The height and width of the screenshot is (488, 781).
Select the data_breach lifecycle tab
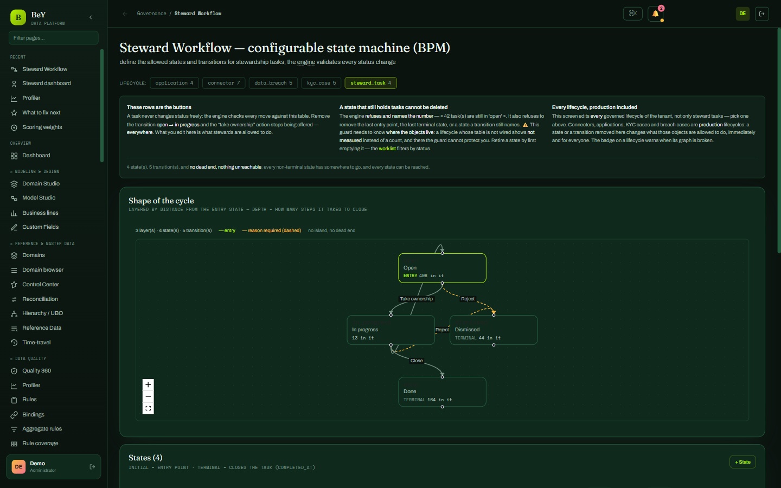[273, 83]
